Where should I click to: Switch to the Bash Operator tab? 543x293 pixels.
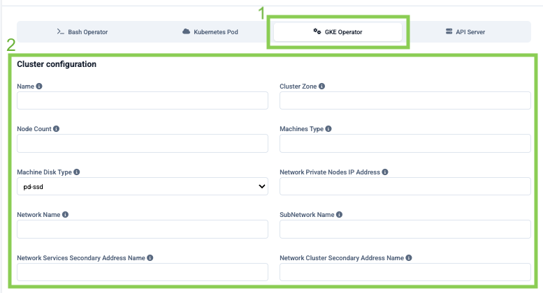pyautogui.click(x=82, y=32)
